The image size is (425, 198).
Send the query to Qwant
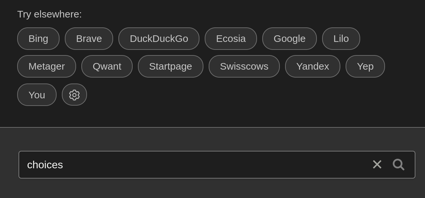pyautogui.click(x=107, y=66)
